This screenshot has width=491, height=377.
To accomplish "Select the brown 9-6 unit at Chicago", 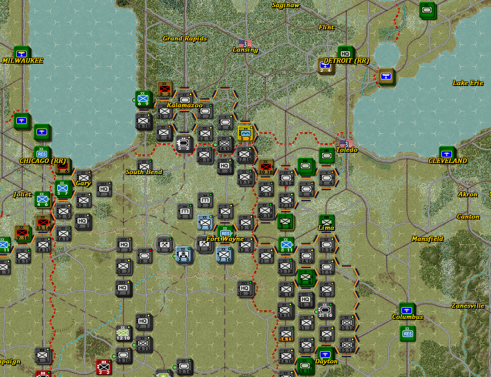I will [63, 166].
